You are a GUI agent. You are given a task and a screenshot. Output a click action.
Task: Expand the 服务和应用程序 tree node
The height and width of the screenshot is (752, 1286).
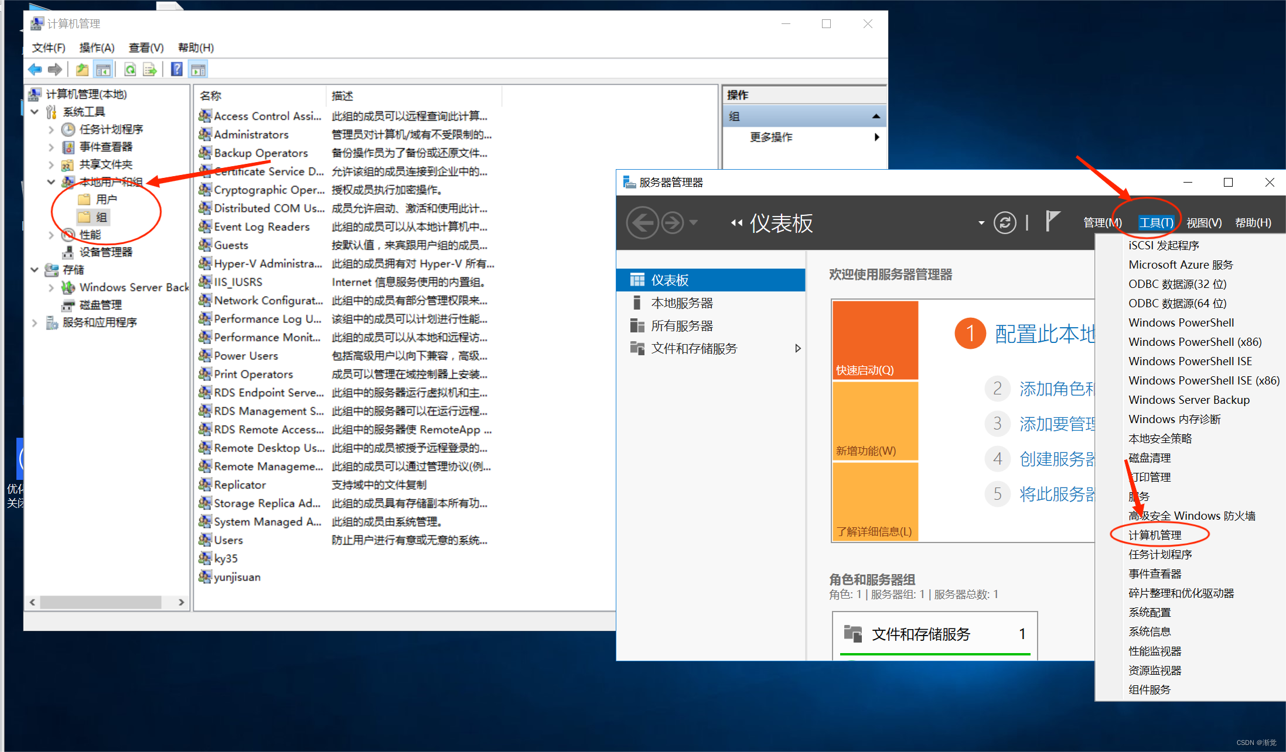[35, 322]
